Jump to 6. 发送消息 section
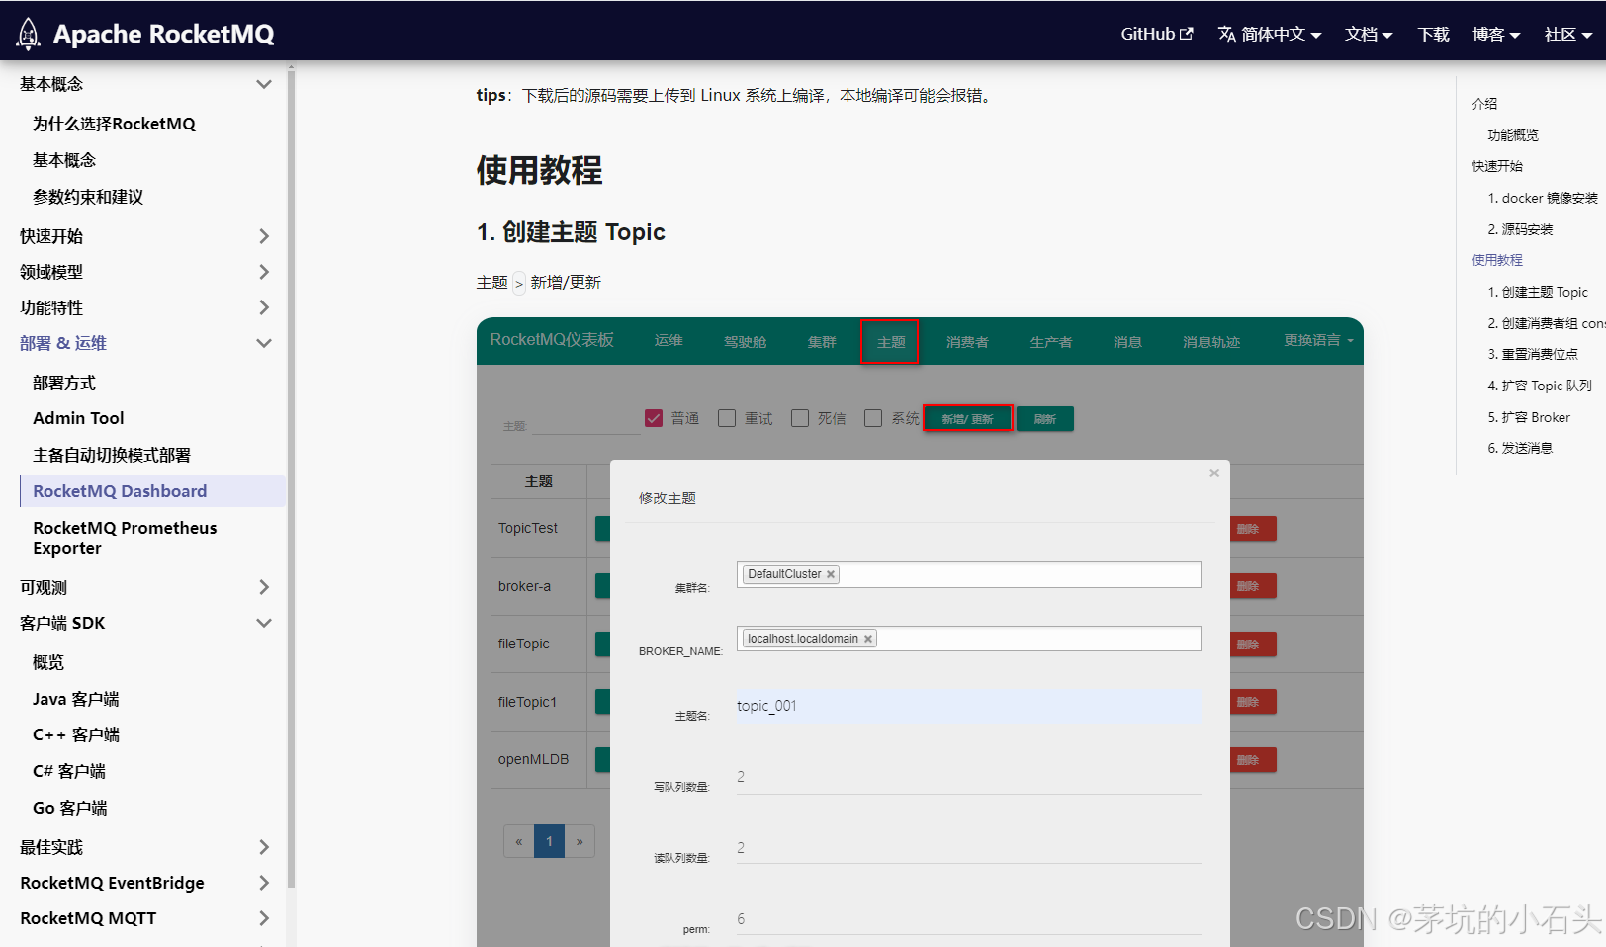The image size is (1606, 947). coord(1520,448)
